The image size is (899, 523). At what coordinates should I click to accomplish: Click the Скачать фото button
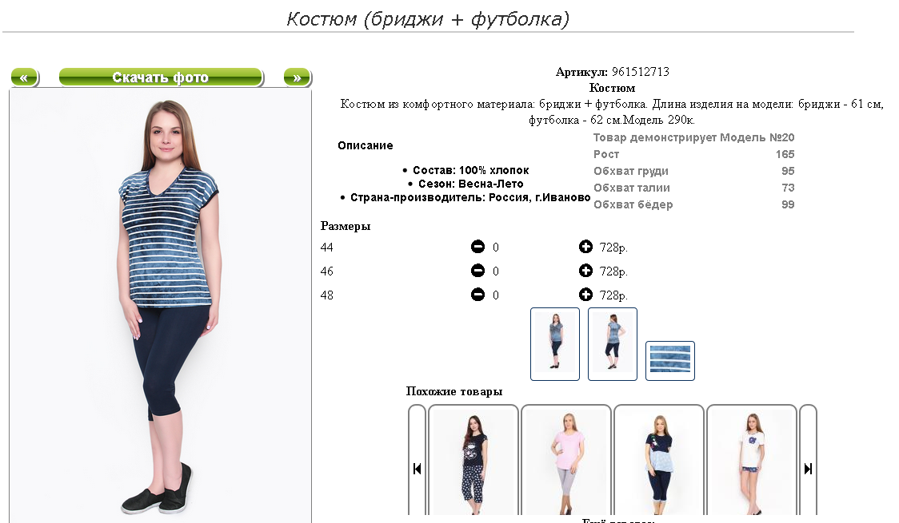coord(161,77)
